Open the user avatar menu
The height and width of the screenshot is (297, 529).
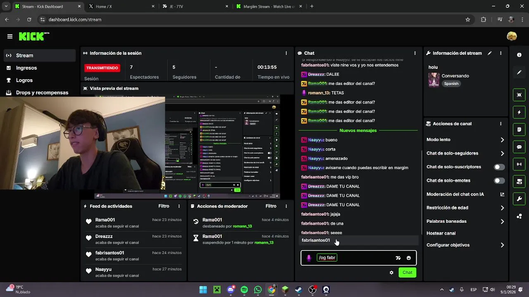coord(512,36)
